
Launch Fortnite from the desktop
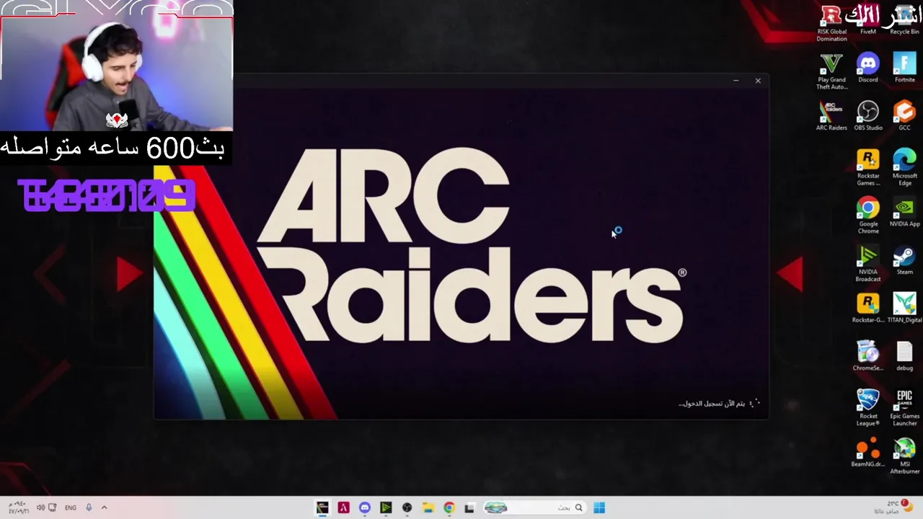[904, 68]
